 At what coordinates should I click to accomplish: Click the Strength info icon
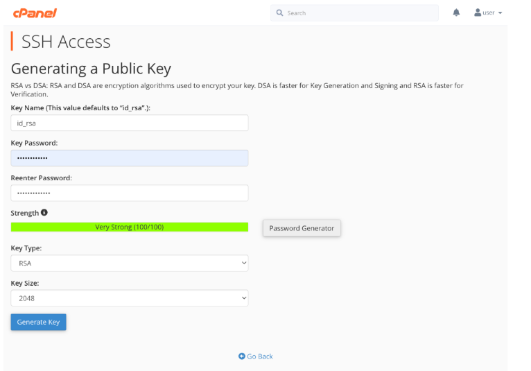44,212
